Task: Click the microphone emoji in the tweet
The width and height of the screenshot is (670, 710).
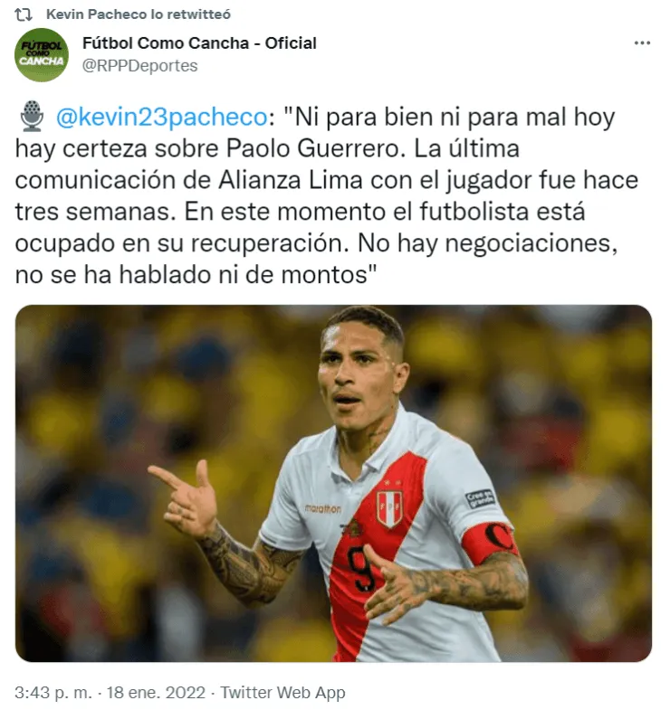Action: 32,117
